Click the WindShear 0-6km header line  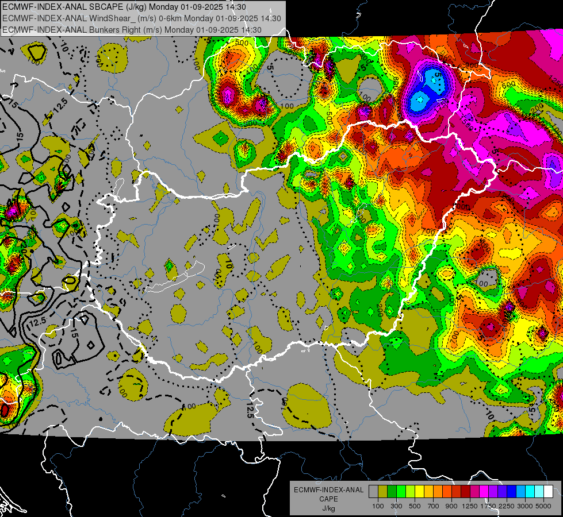click(141, 18)
